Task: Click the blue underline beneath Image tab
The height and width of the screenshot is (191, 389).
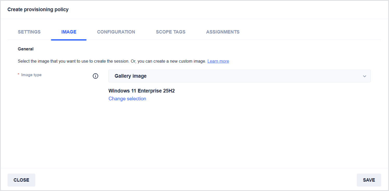Action: (x=69, y=40)
